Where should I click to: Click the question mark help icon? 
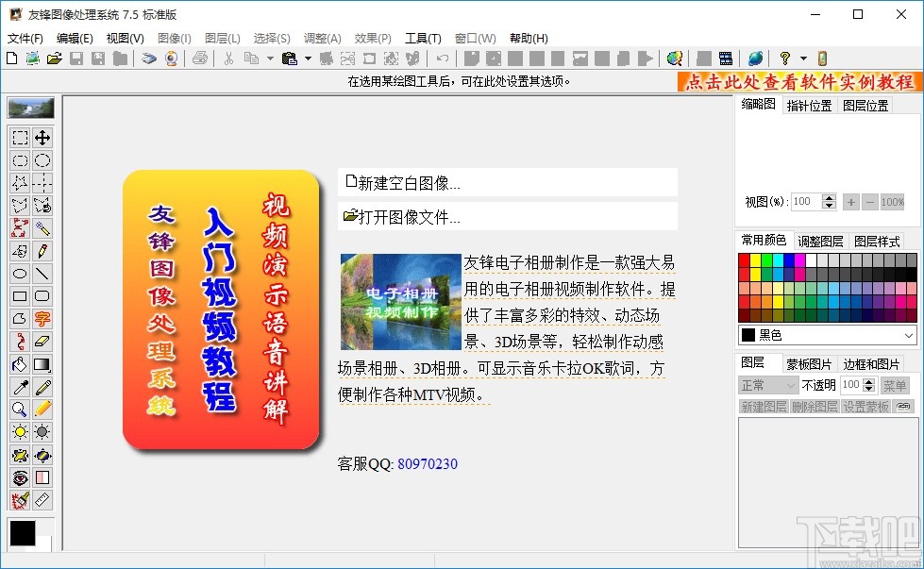[785, 59]
